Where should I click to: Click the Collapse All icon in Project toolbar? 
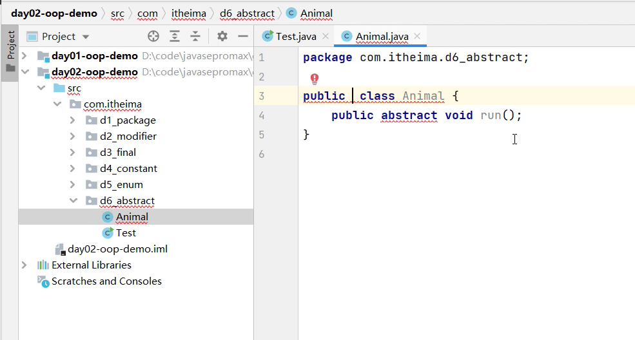(195, 37)
